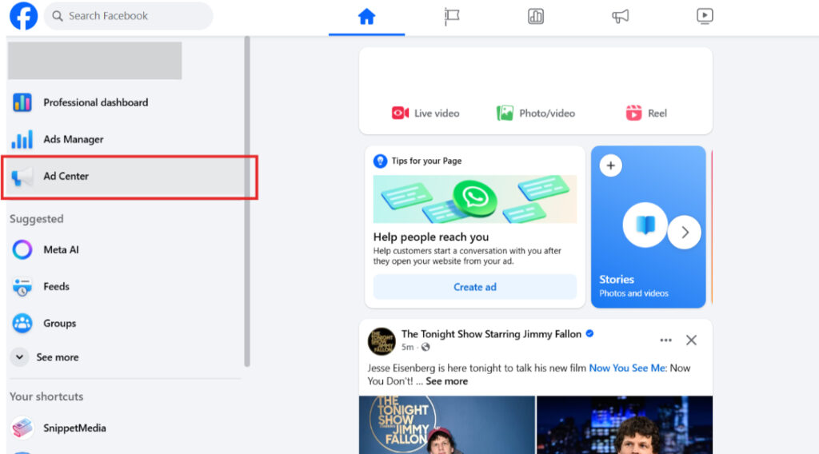Open the Ad Center megaphone tab
Screen dimensions: 819x454
pos(620,17)
